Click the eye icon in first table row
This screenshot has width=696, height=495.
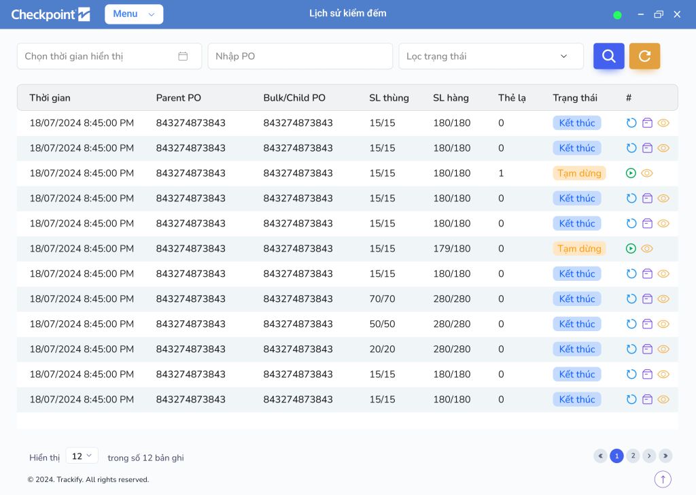pos(663,123)
